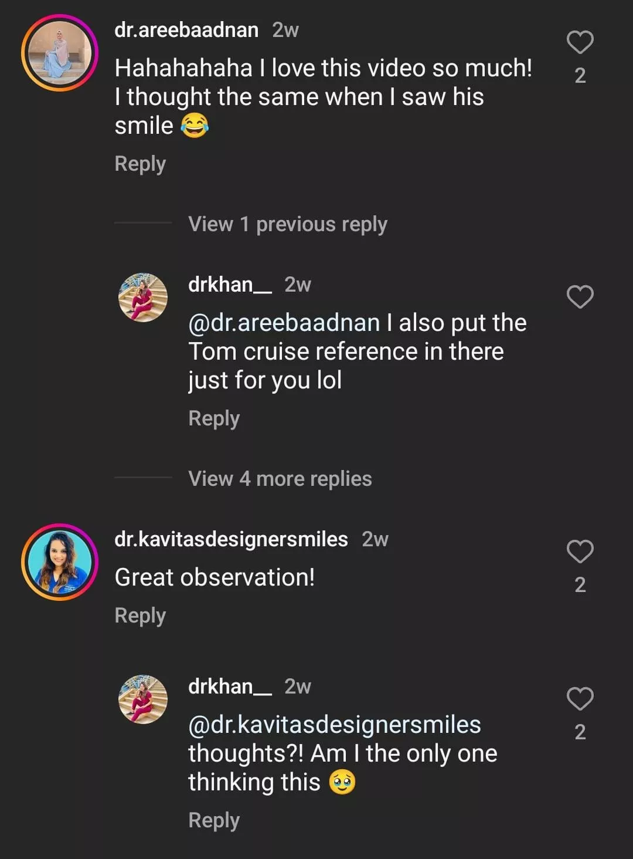Like drkhan__'s Tom Cruise reference reply

(580, 297)
